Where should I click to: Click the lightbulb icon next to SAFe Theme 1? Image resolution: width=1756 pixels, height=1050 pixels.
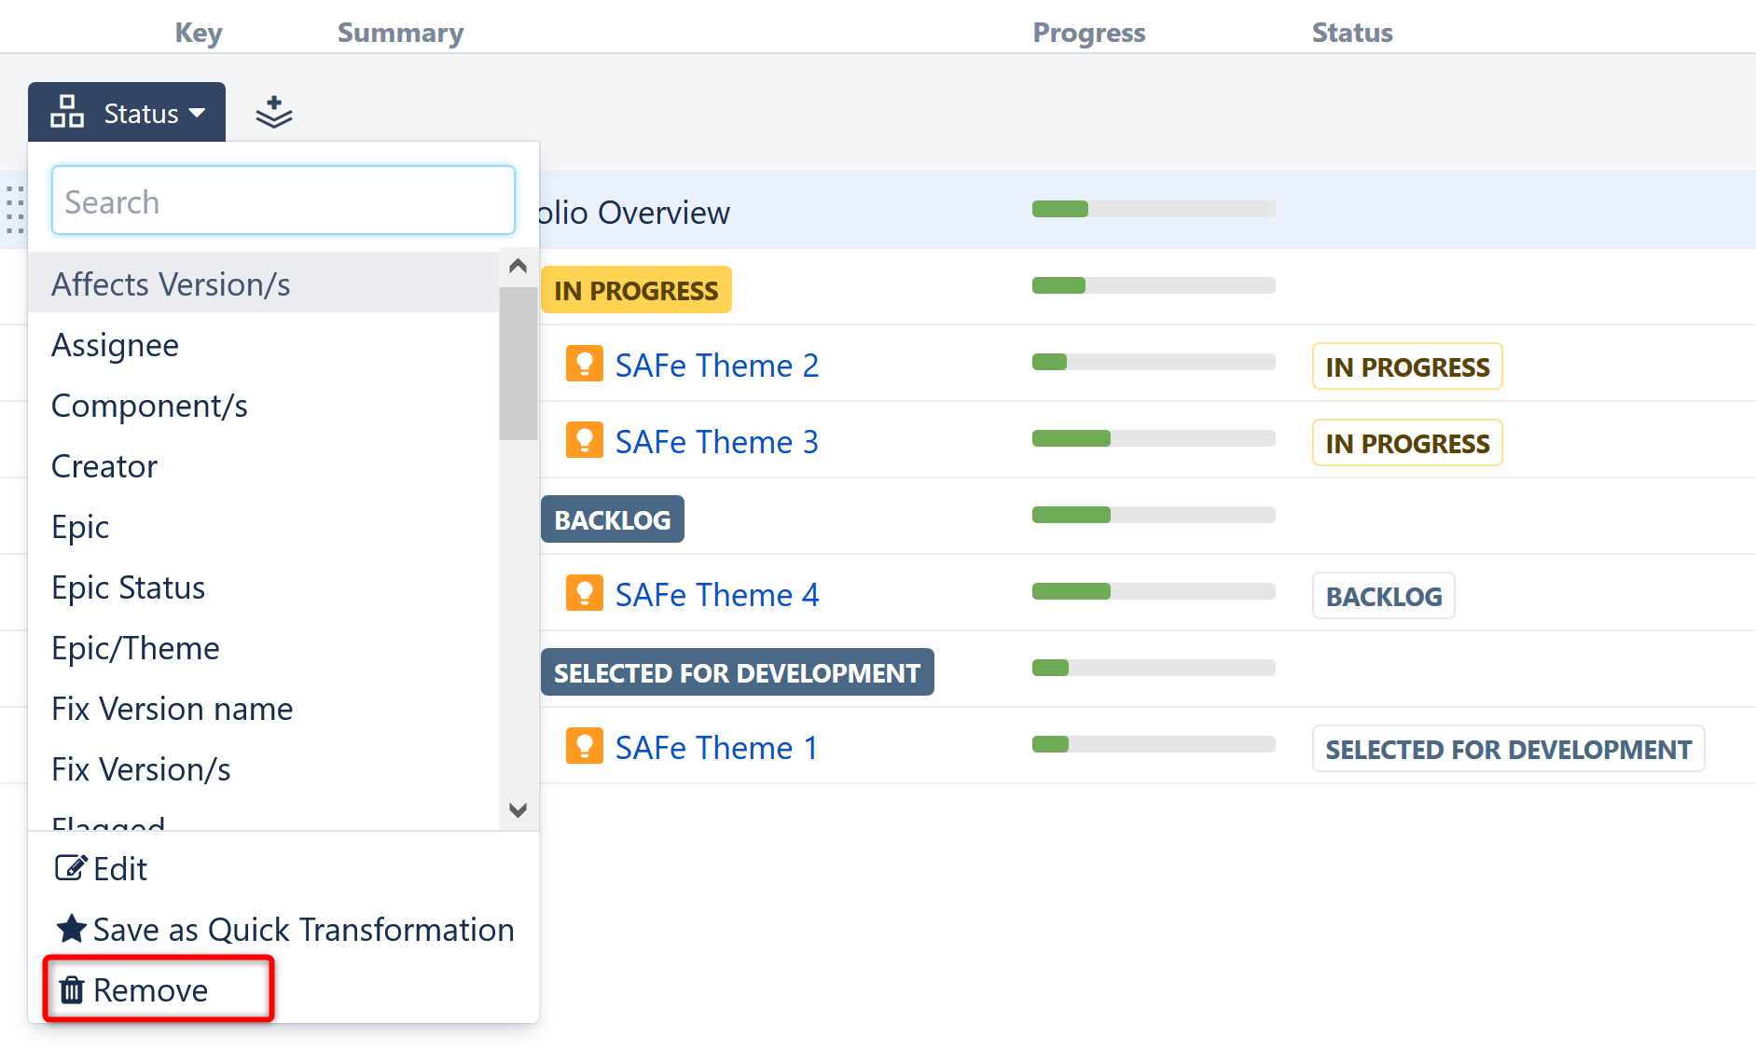584,746
